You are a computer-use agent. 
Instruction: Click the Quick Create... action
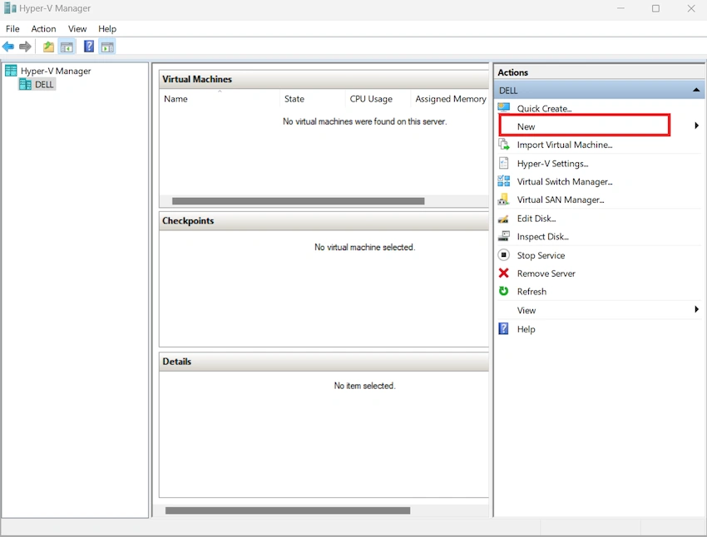544,109
